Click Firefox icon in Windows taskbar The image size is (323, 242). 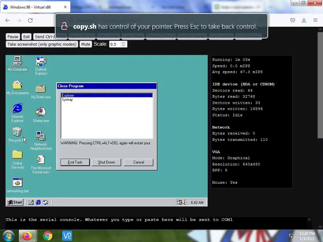point(27,236)
